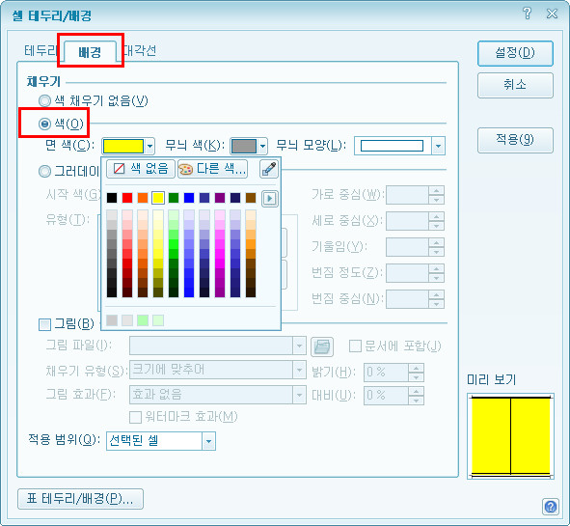Click the question mark in title bar
The height and width of the screenshot is (526, 570).
pyautogui.click(x=528, y=14)
